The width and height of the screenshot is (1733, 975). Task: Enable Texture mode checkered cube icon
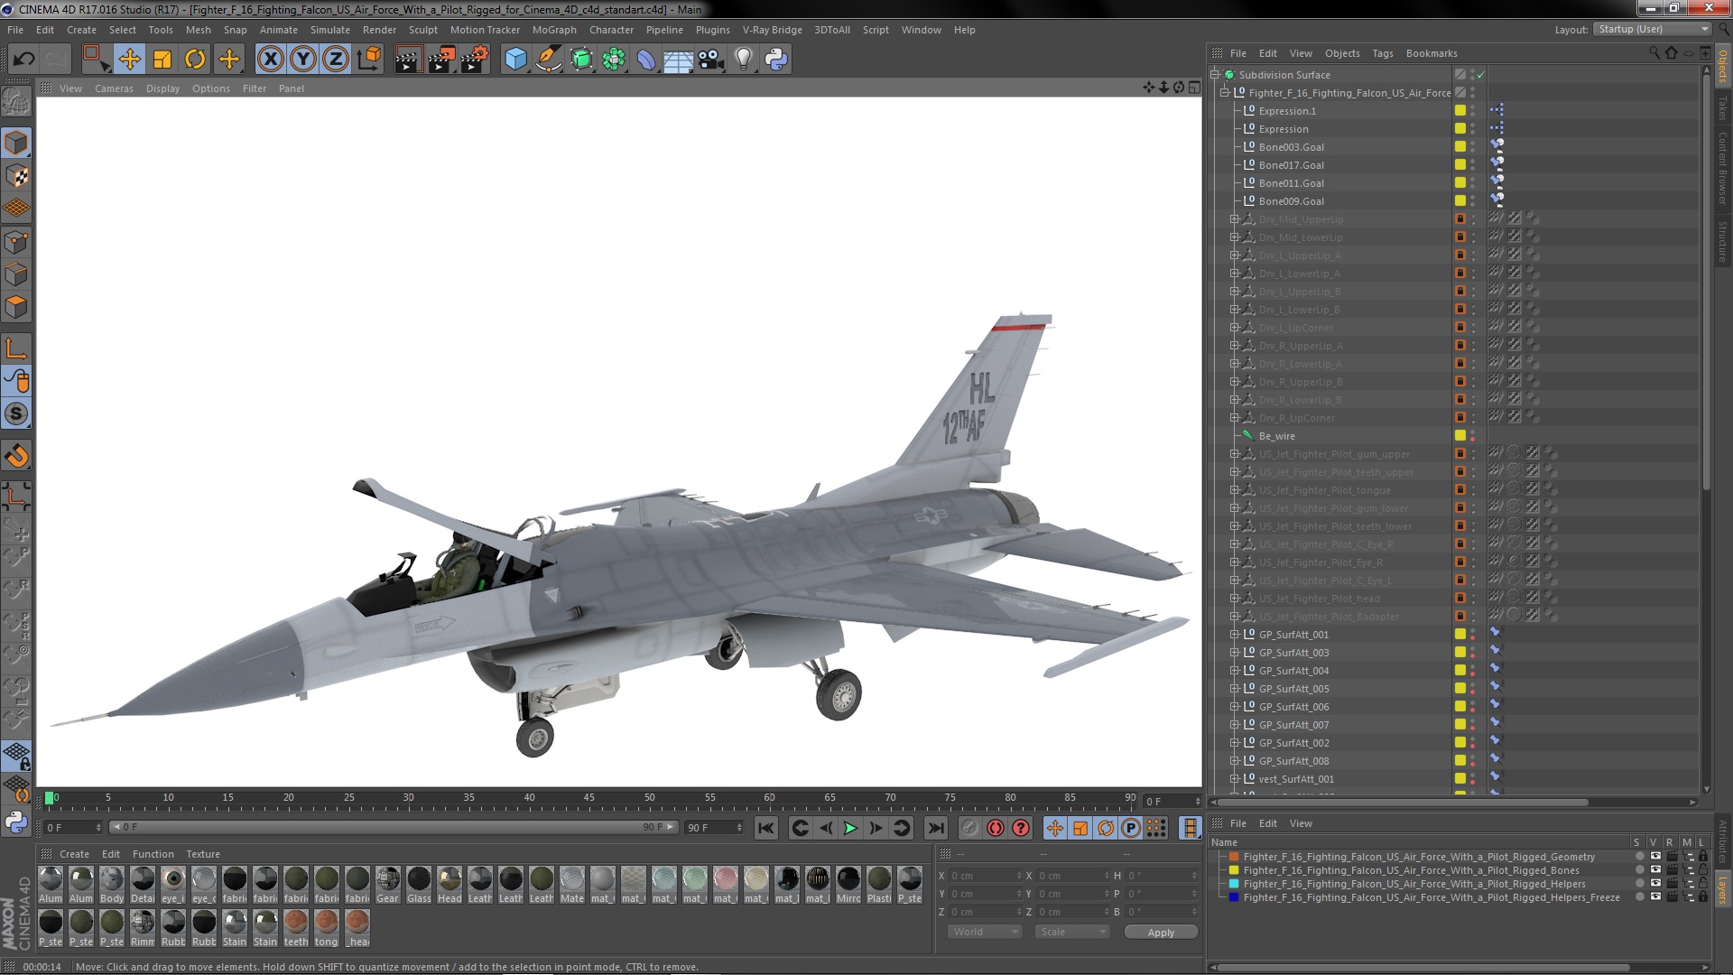(x=16, y=176)
